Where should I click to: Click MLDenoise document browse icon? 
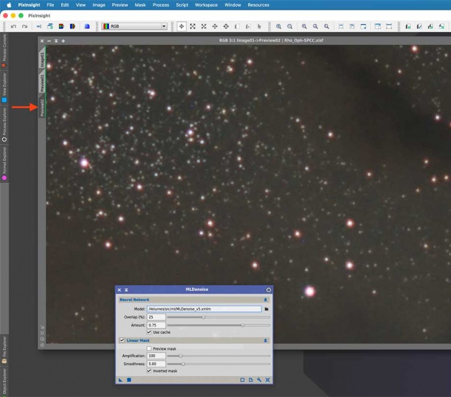pyautogui.click(x=251, y=380)
